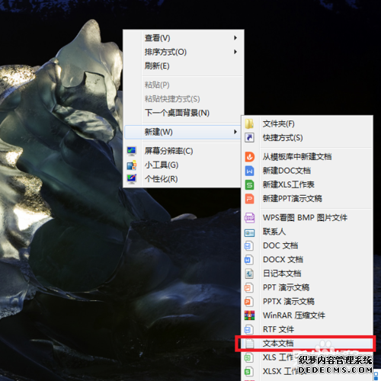Click the gadgets icon beside 小工具(G)
Image resolution: width=381 pixels, height=381 pixels.
coord(132,165)
